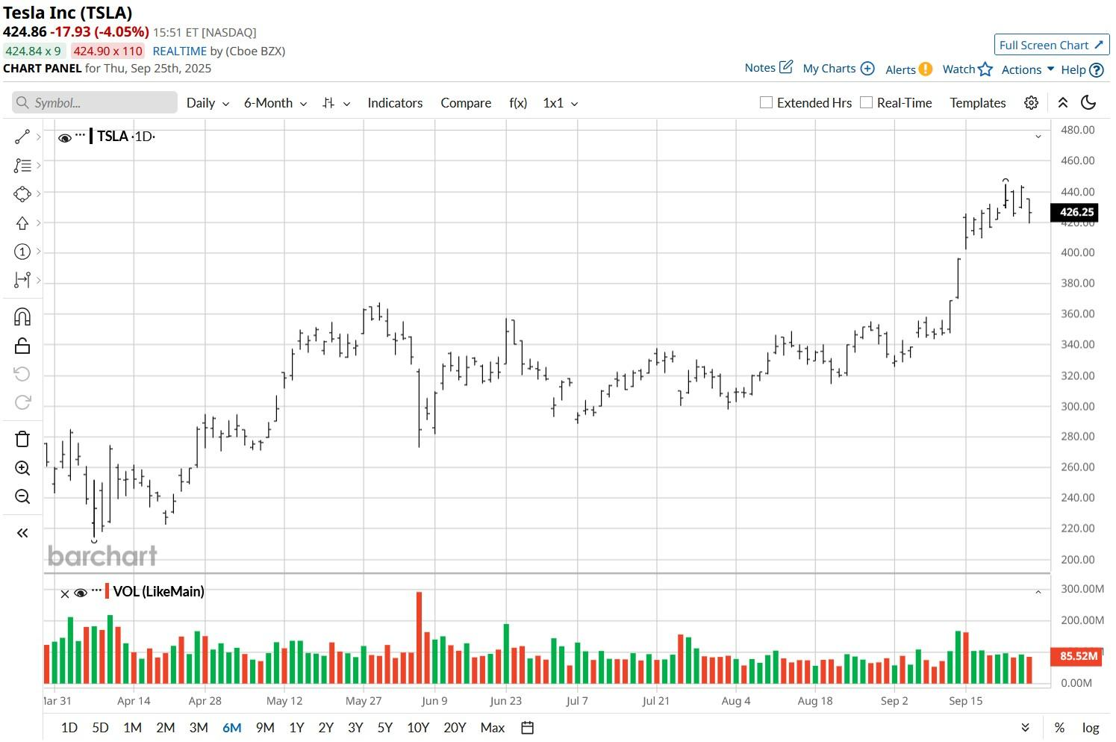Screen dimensions: 1116x742
Task: Select the trend line drawing tool
Action: (22, 137)
